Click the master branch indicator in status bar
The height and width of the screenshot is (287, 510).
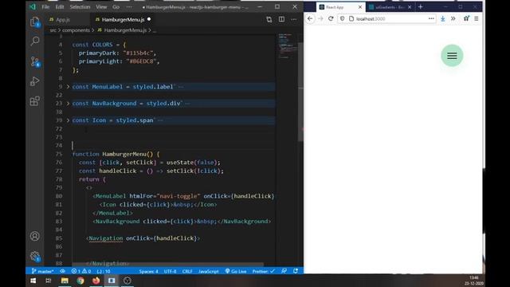tap(42, 271)
